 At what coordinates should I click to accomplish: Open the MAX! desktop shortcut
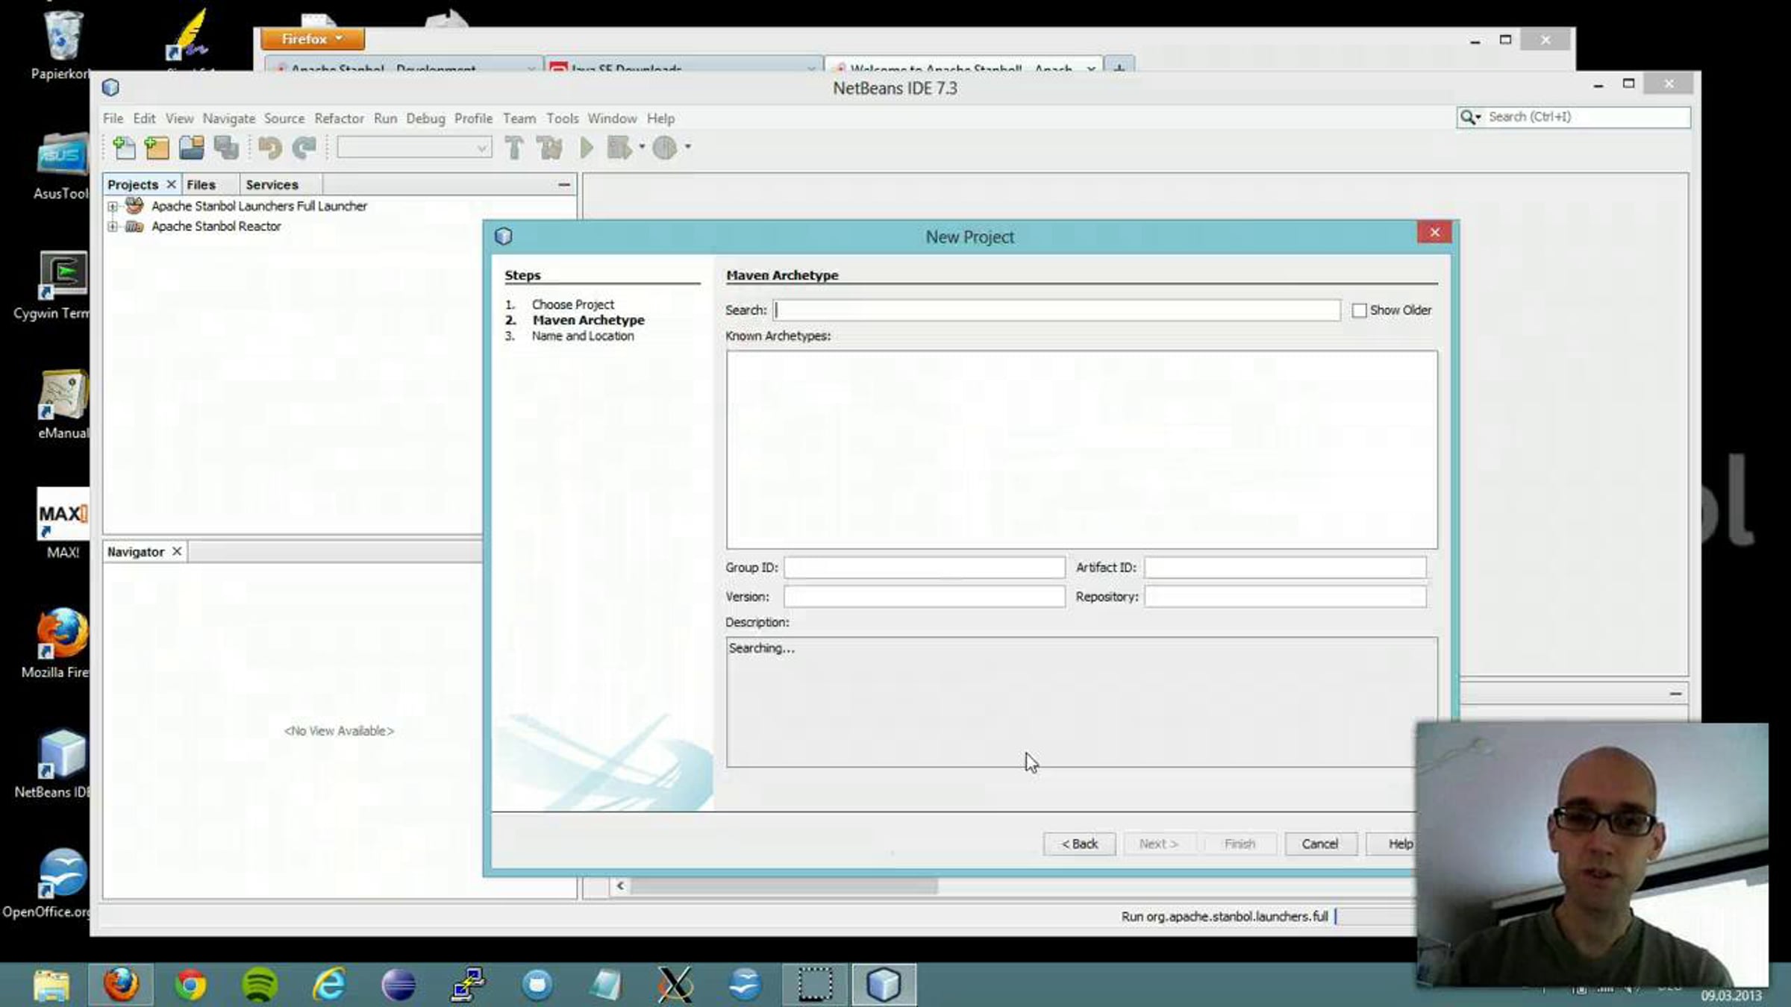pos(63,524)
